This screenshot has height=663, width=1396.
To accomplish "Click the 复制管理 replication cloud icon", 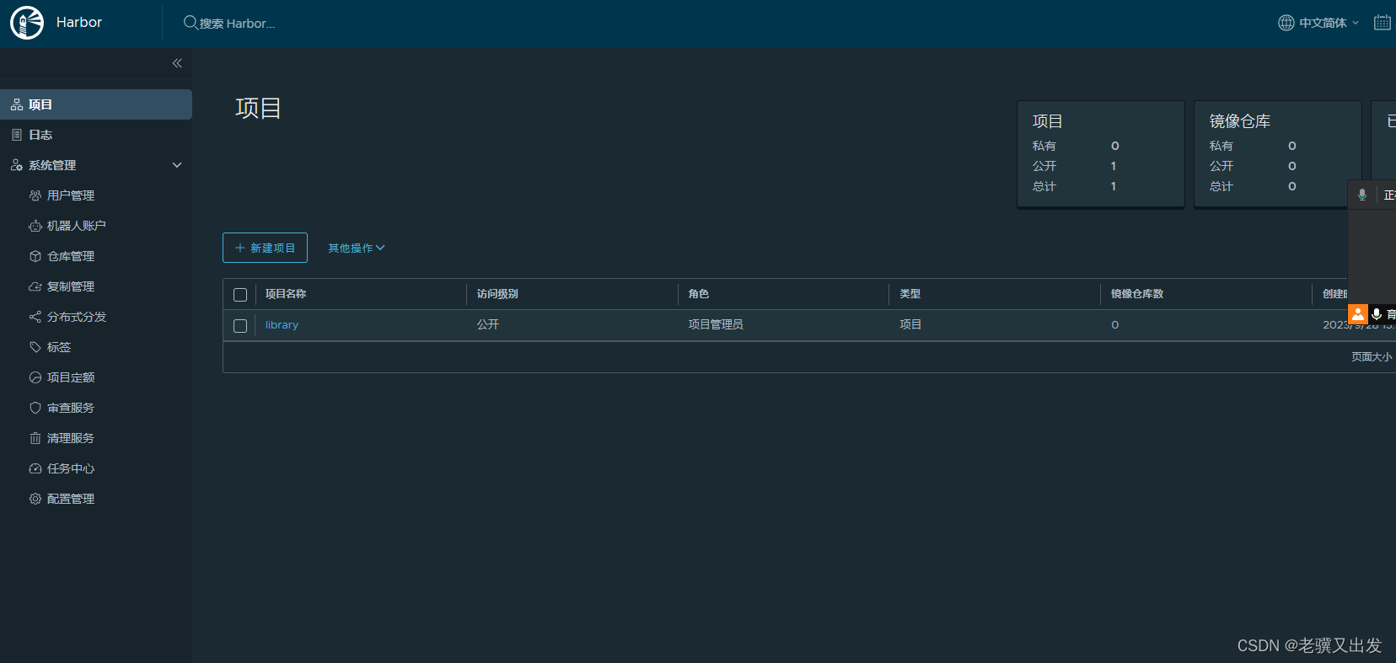I will coord(35,286).
